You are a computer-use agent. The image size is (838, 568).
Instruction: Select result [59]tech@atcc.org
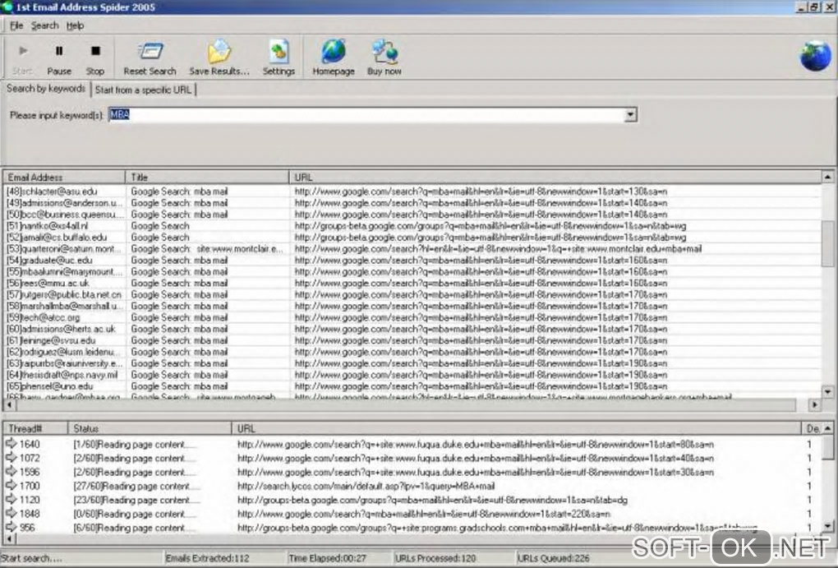pyautogui.click(x=44, y=317)
